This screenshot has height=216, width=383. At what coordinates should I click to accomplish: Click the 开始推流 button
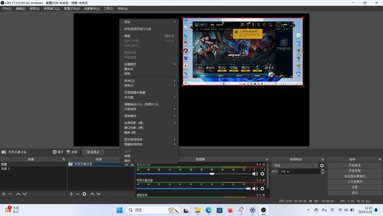[x=355, y=165]
